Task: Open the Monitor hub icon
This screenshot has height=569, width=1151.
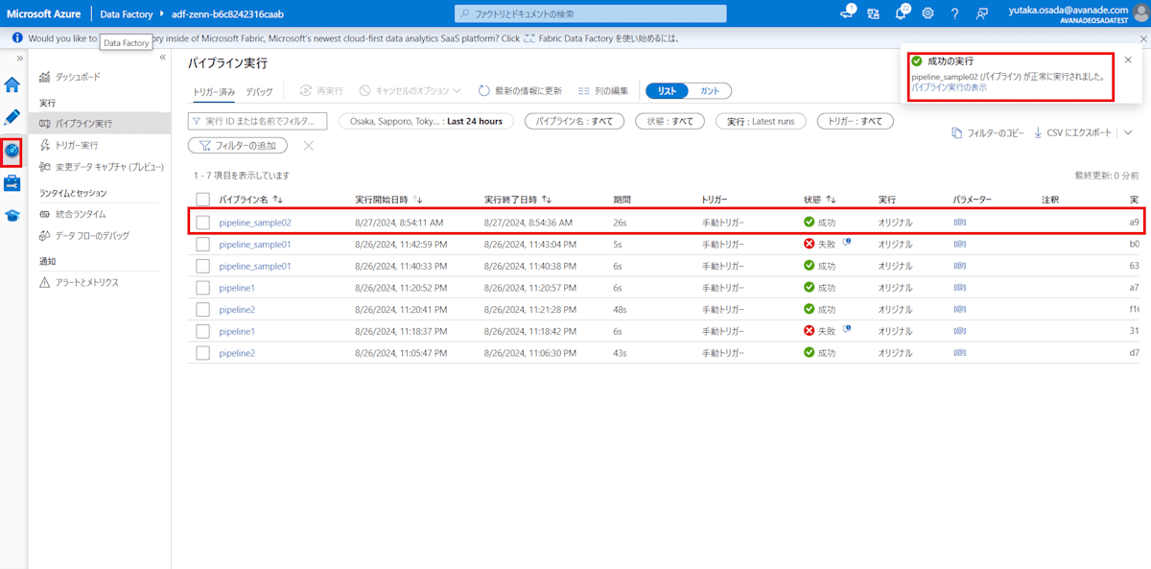Action: [x=12, y=151]
